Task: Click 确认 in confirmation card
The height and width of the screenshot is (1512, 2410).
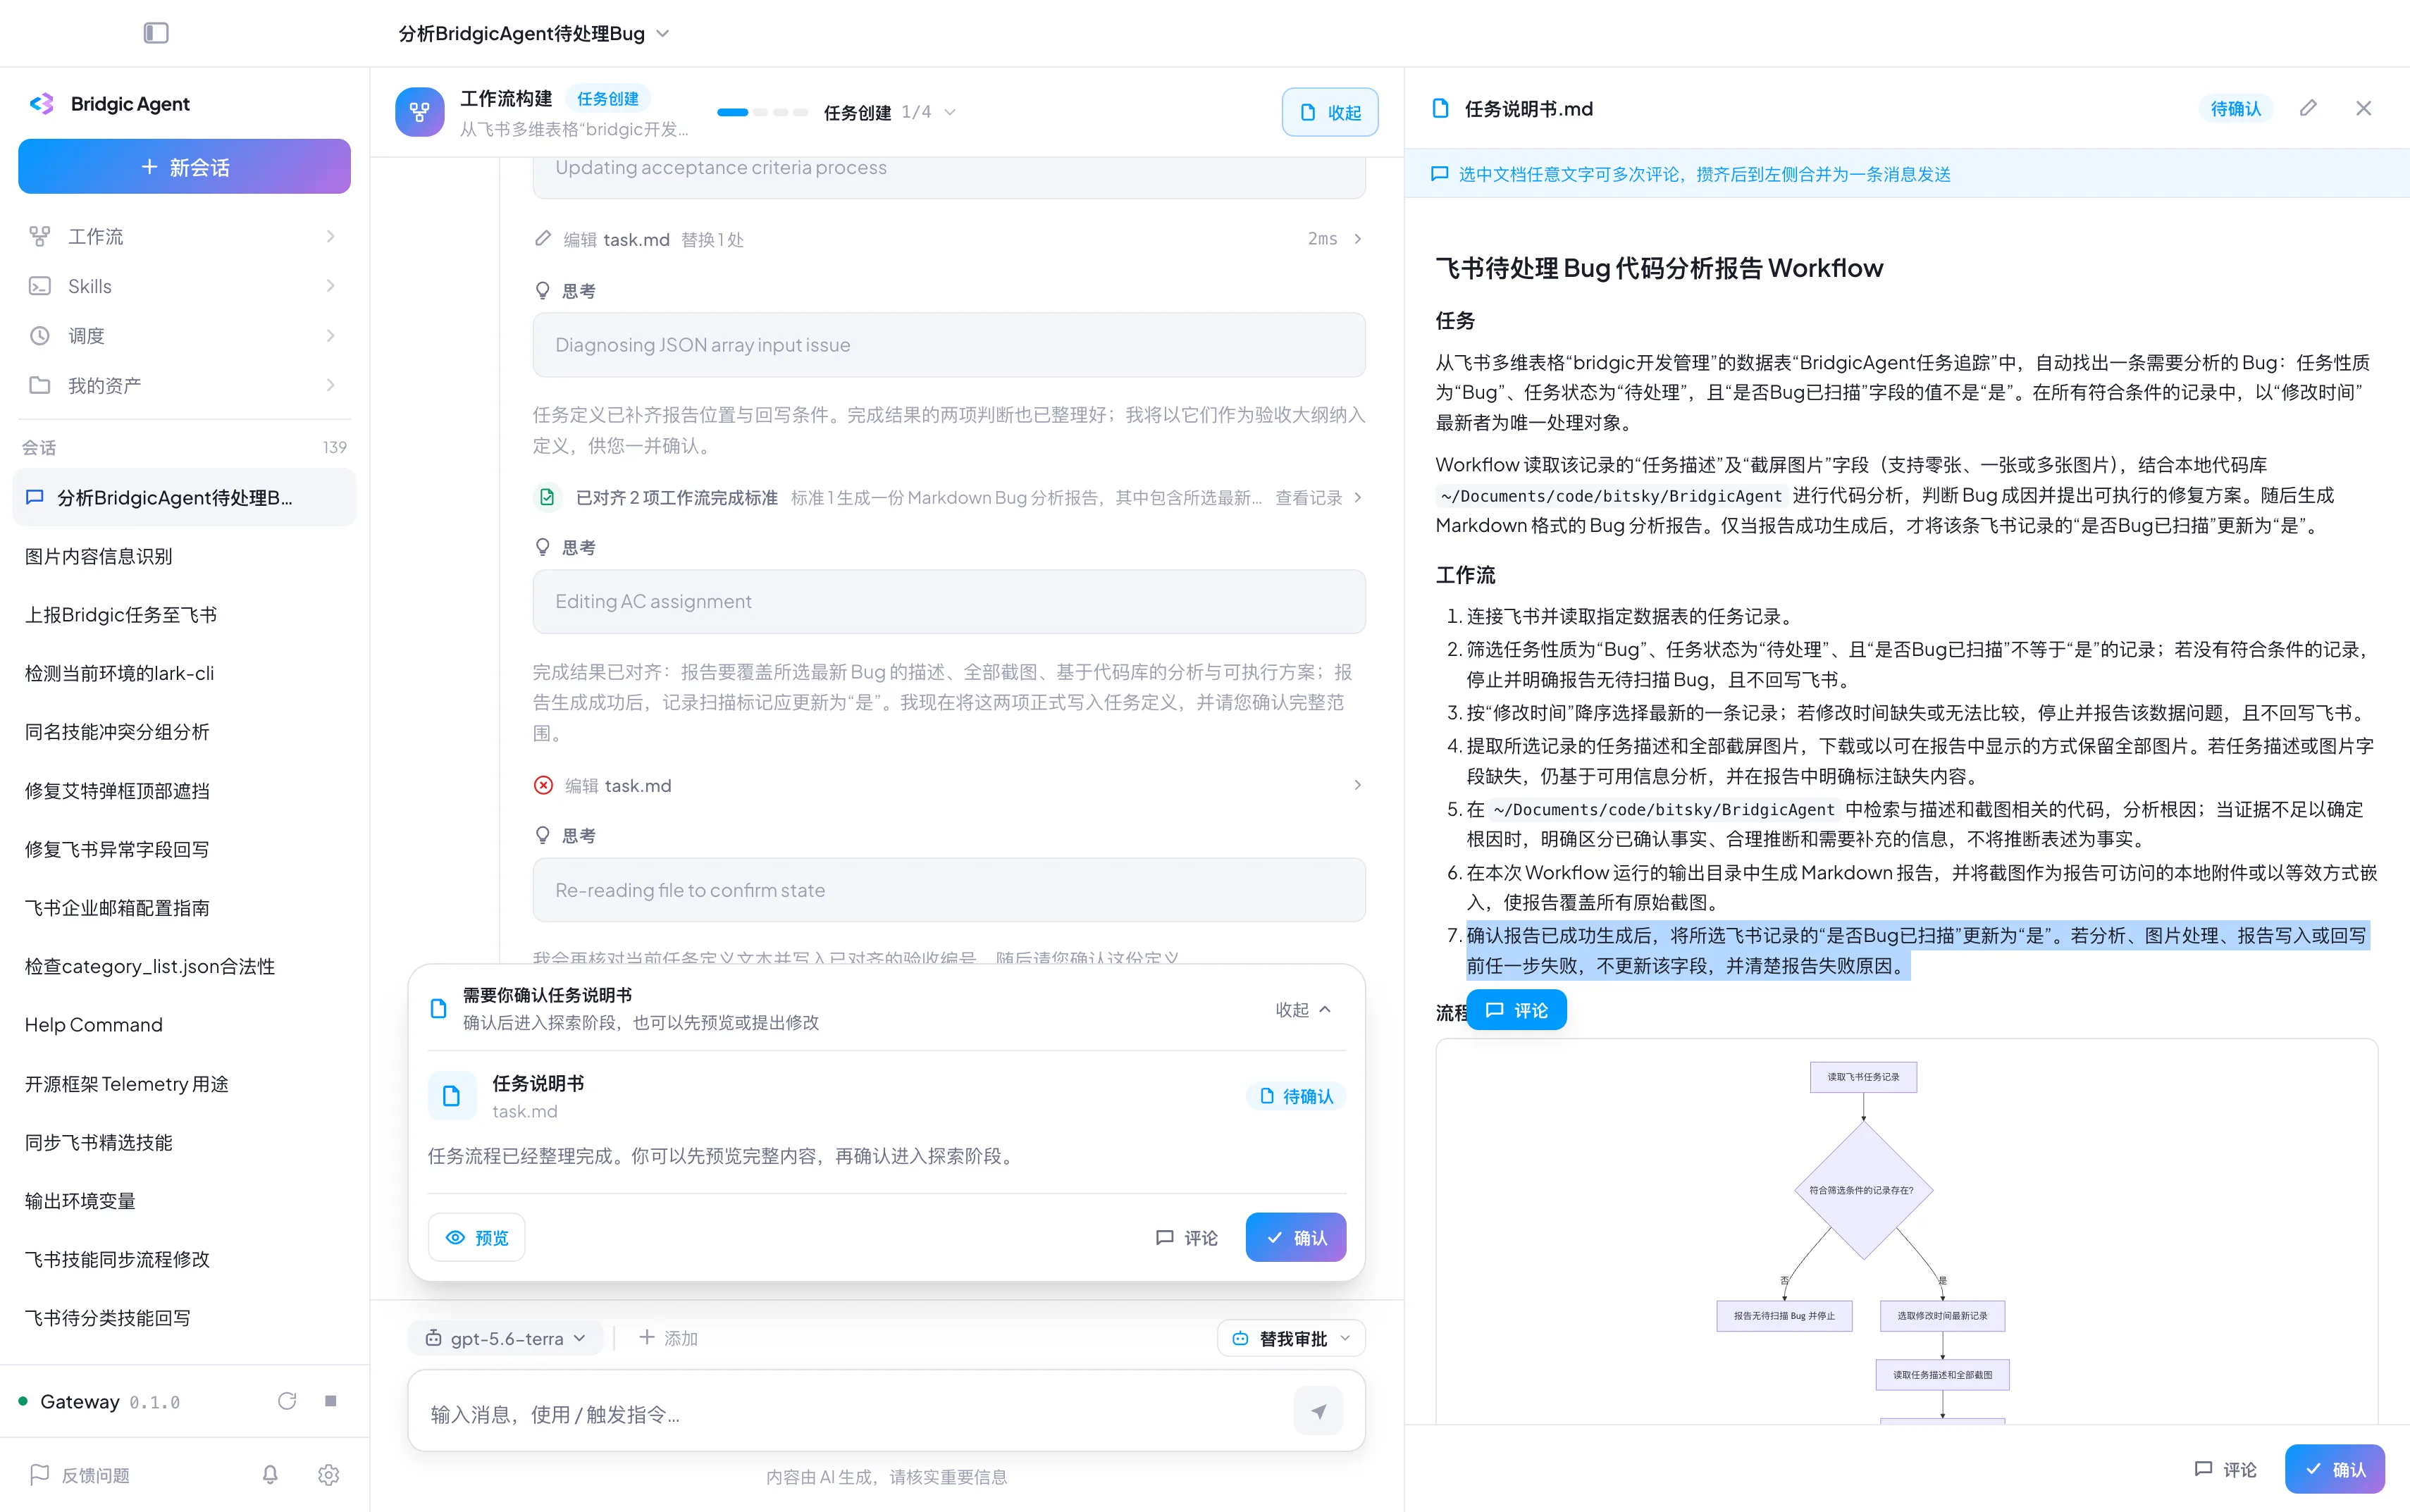Action: click(1296, 1238)
